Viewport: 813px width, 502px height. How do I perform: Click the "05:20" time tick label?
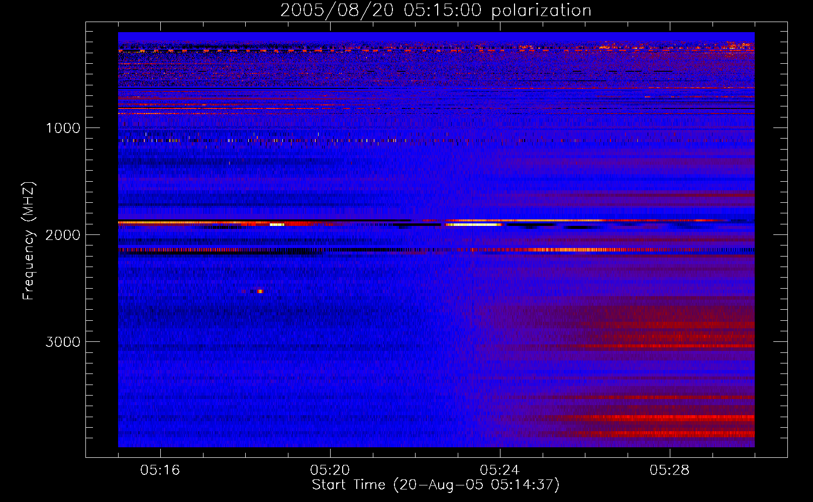click(x=330, y=470)
